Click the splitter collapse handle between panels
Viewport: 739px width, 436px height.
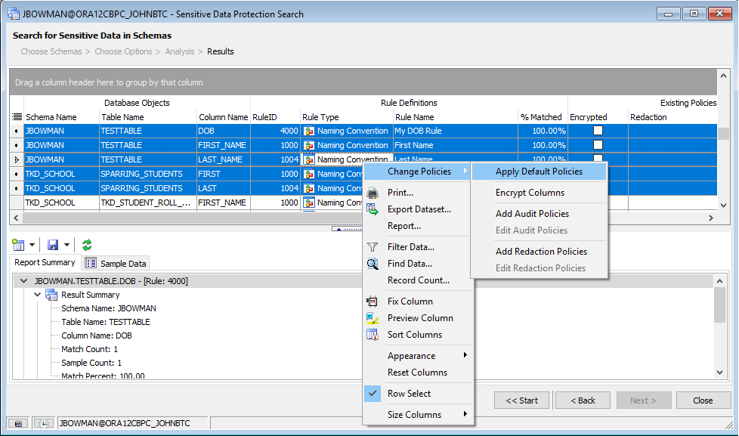[347, 229]
